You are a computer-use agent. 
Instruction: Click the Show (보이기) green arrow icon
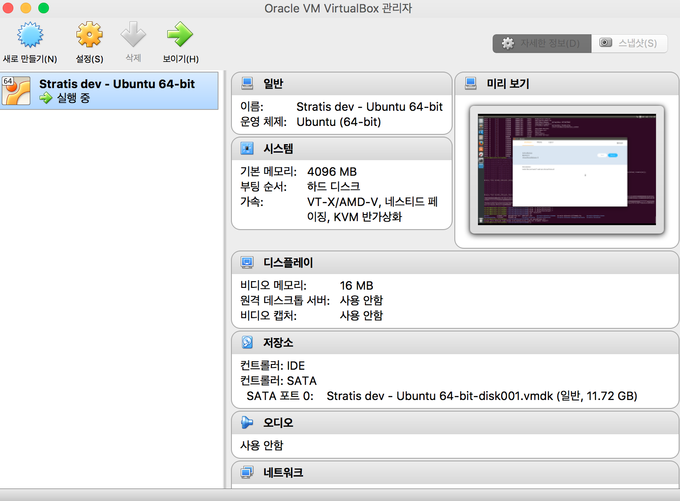point(180,34)
